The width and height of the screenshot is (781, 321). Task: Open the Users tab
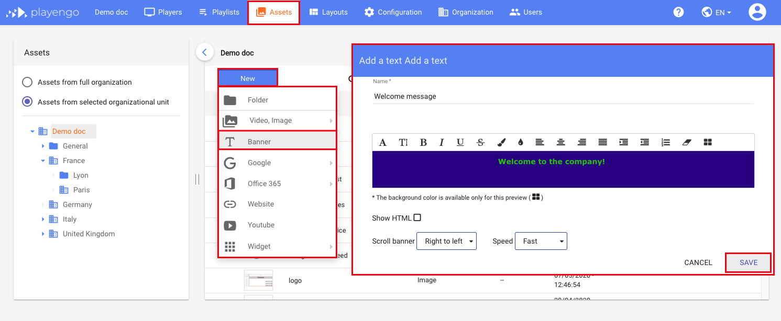point(525,12)
